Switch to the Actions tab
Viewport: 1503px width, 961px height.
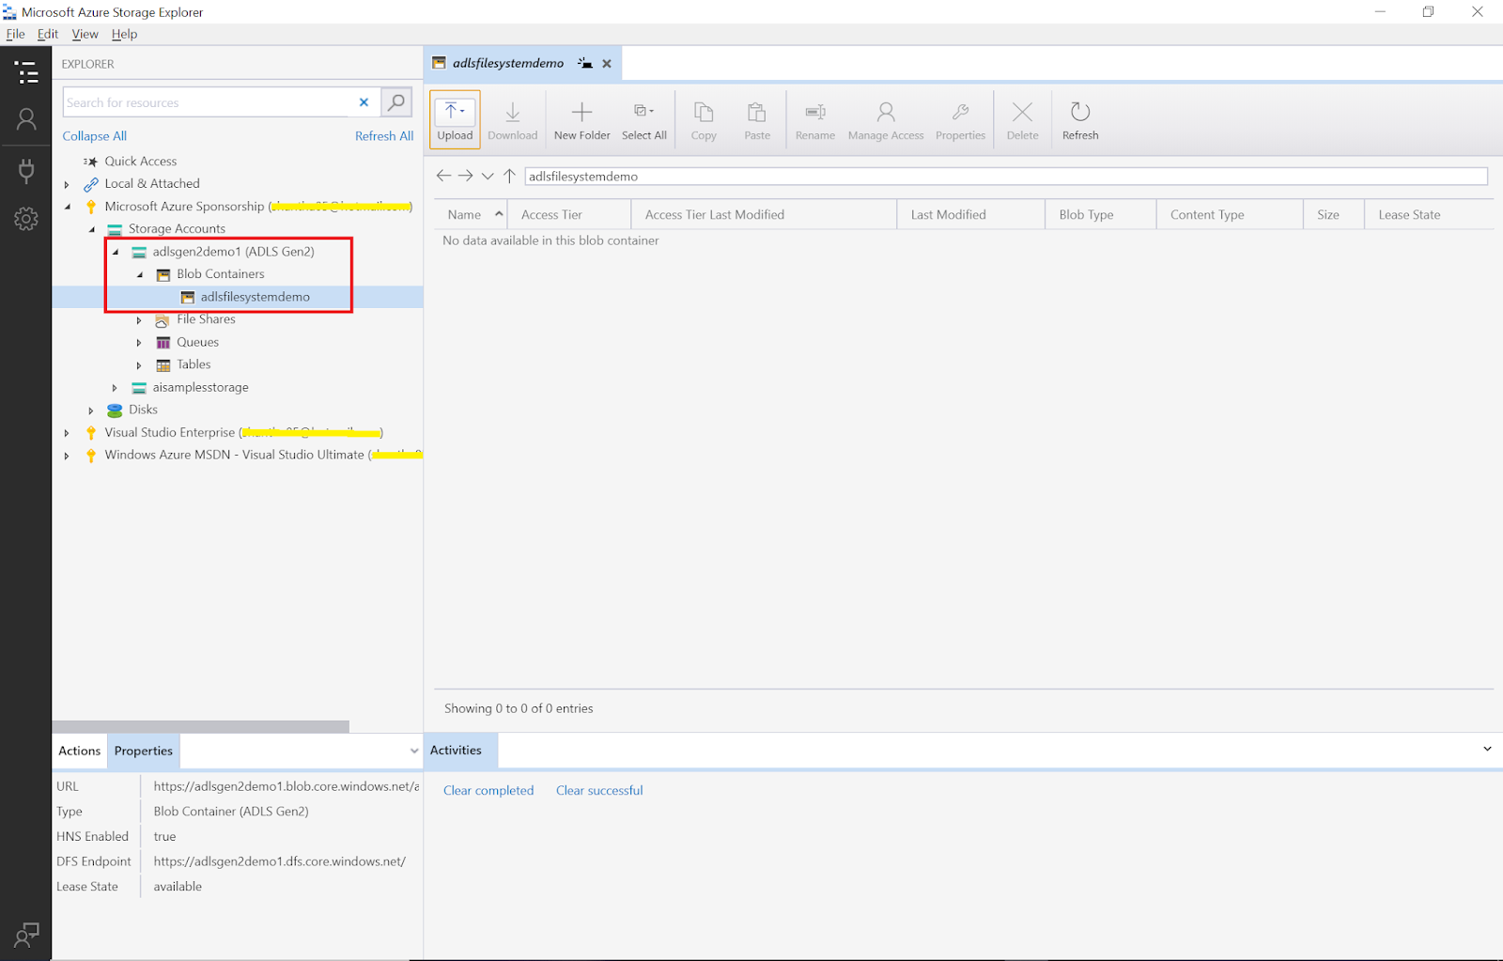(79, 751)
